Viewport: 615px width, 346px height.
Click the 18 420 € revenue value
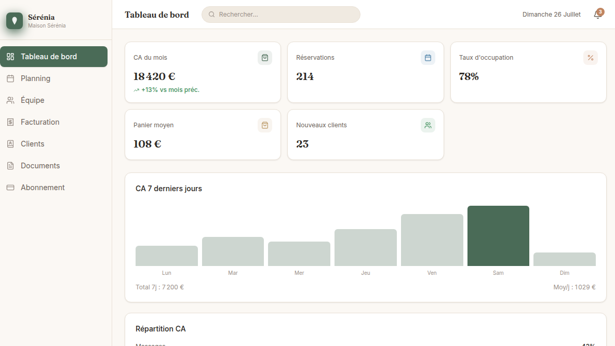click(154, 76)
